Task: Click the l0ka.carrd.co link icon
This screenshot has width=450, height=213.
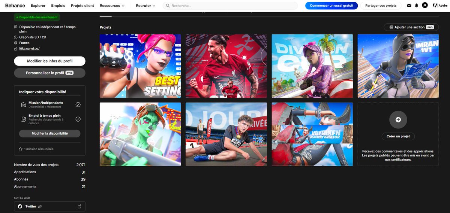Action: [16, 49]
